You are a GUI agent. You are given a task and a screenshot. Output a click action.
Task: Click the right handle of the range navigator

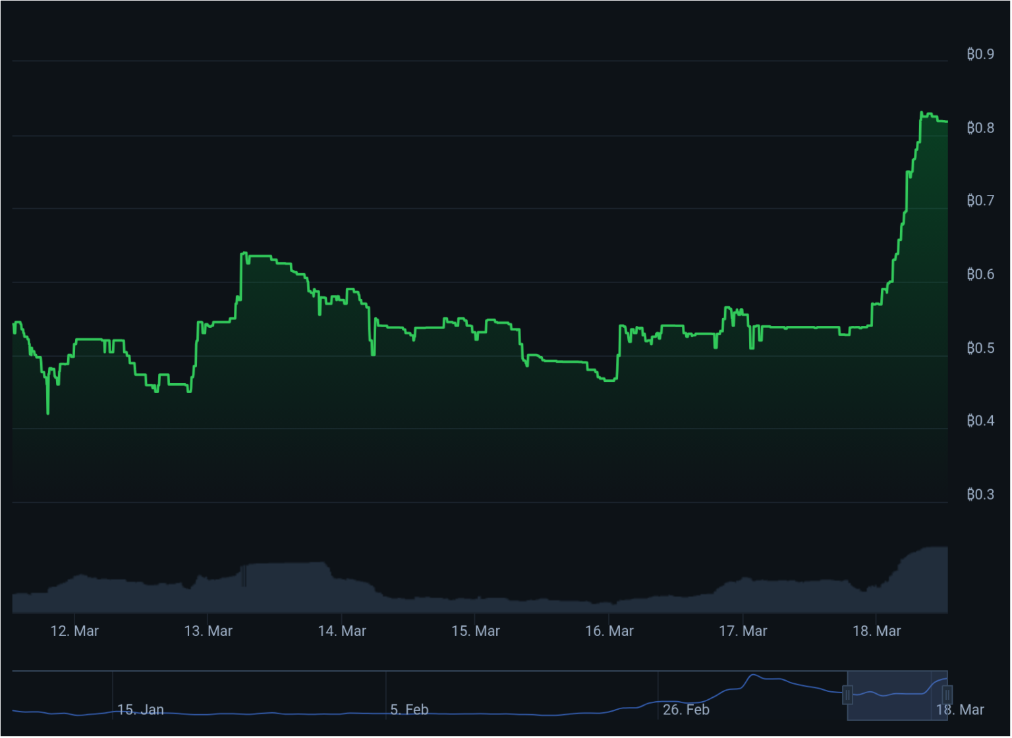tap(947, 695)
